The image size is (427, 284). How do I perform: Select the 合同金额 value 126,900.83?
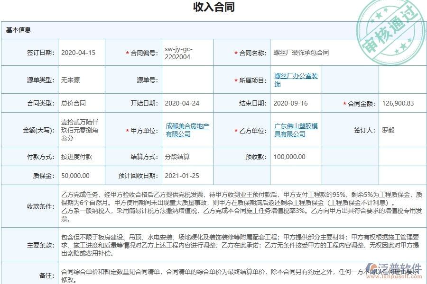coord(398,103)
